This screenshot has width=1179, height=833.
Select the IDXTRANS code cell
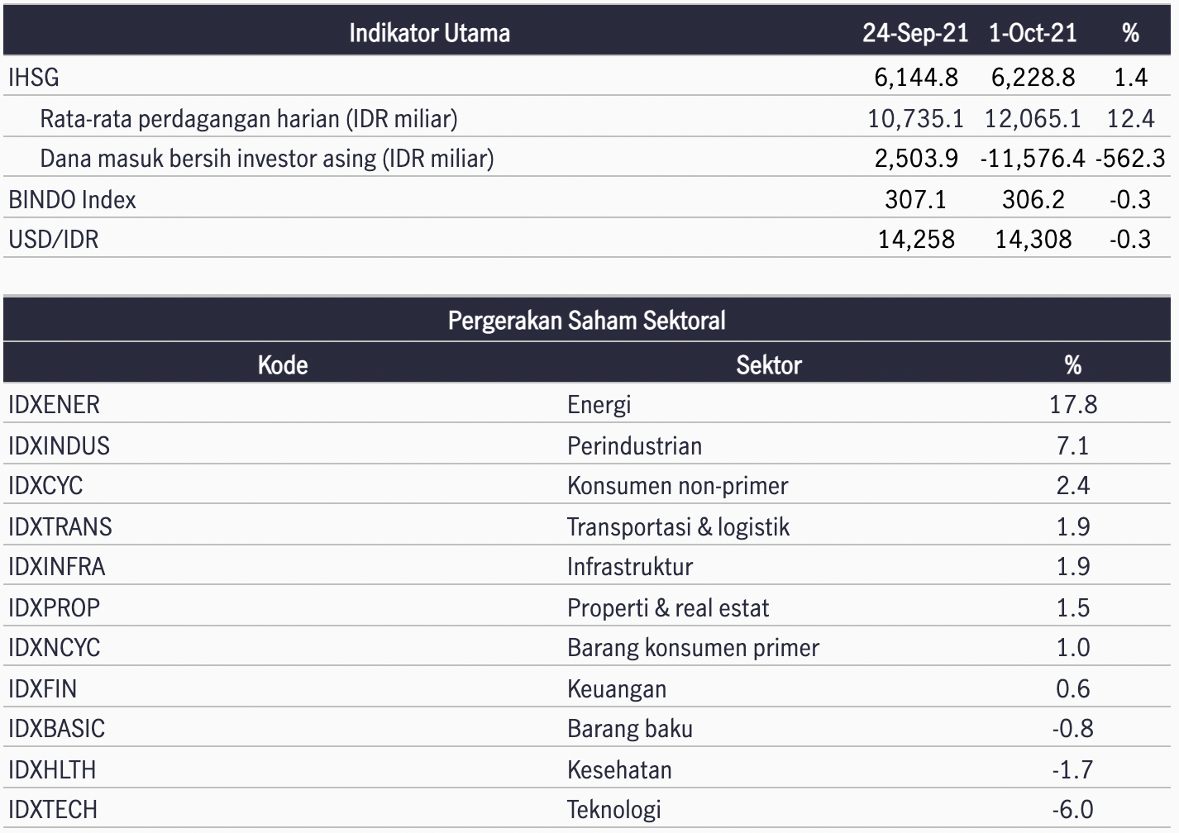pyautogui.click(x=60, y=527)
